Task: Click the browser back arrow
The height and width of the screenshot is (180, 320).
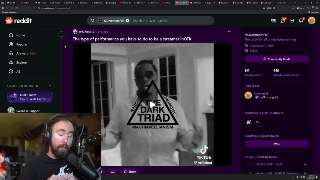Action: [x=7, y=8]
